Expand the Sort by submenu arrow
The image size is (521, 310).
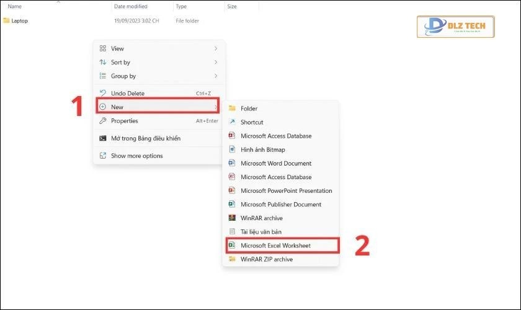point(215,62)
